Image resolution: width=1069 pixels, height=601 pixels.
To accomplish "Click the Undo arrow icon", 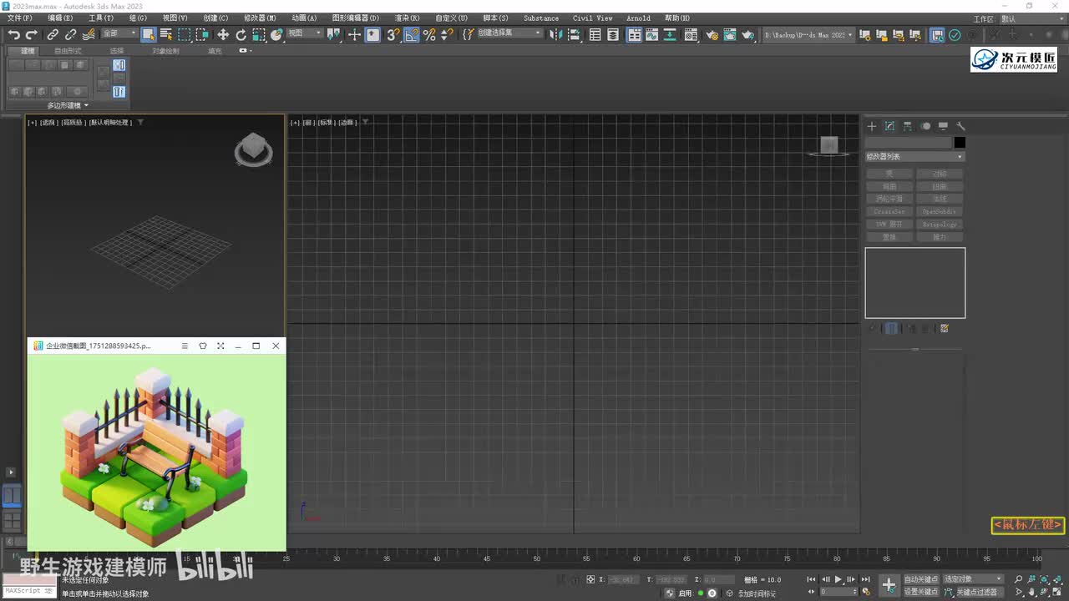I will coord(14,34).
